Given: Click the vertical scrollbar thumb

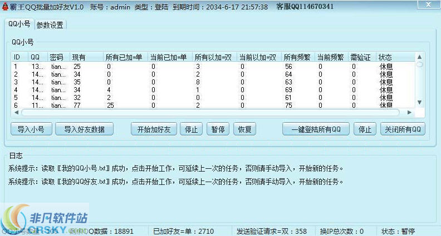Looking at the screenshot, I should tap(419, 65).
